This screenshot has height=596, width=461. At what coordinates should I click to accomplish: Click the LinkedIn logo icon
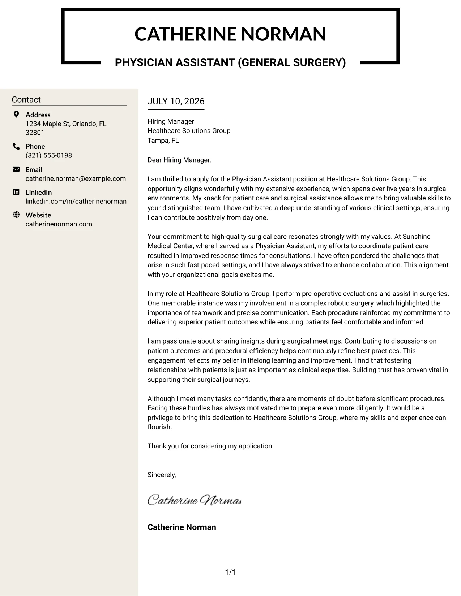pyautogui.click(x=16, y=192)
